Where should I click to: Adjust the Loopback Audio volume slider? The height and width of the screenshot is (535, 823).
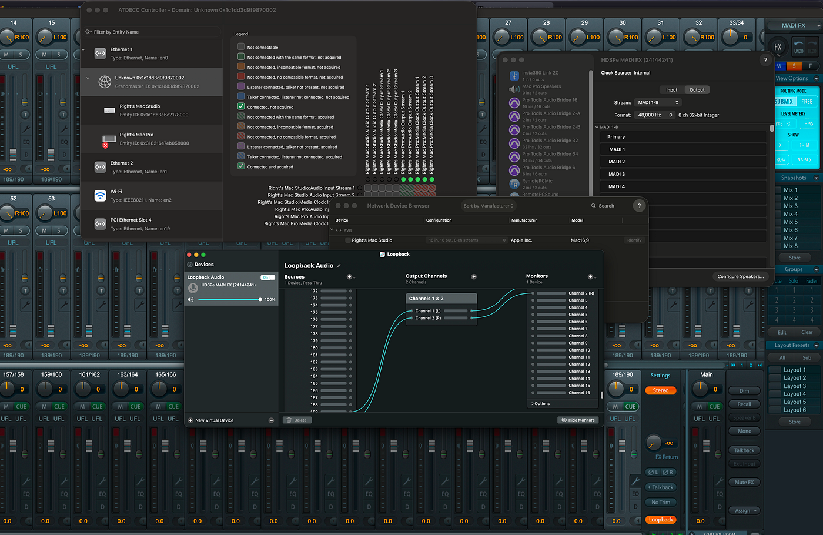[229, 300]
